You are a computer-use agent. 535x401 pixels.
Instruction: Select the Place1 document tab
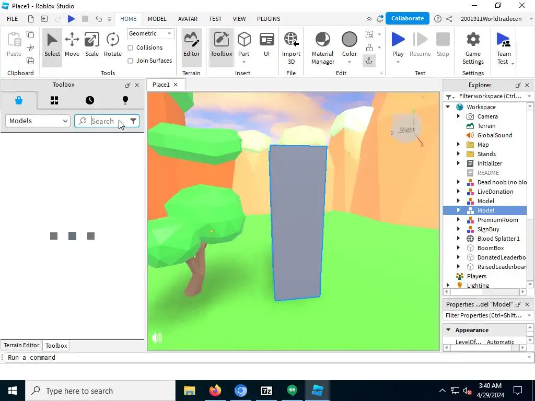tap(161, 85)
